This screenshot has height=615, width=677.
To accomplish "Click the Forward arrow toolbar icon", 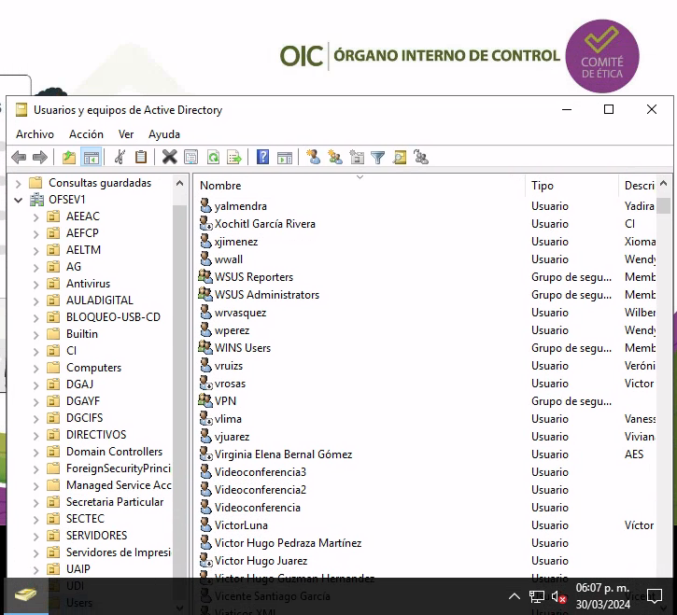I will click(x=40, y=157).
